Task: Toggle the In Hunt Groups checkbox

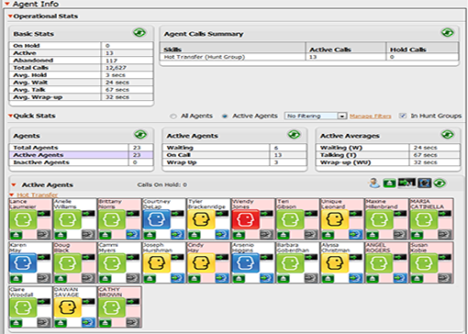Action: coord(403,116)
